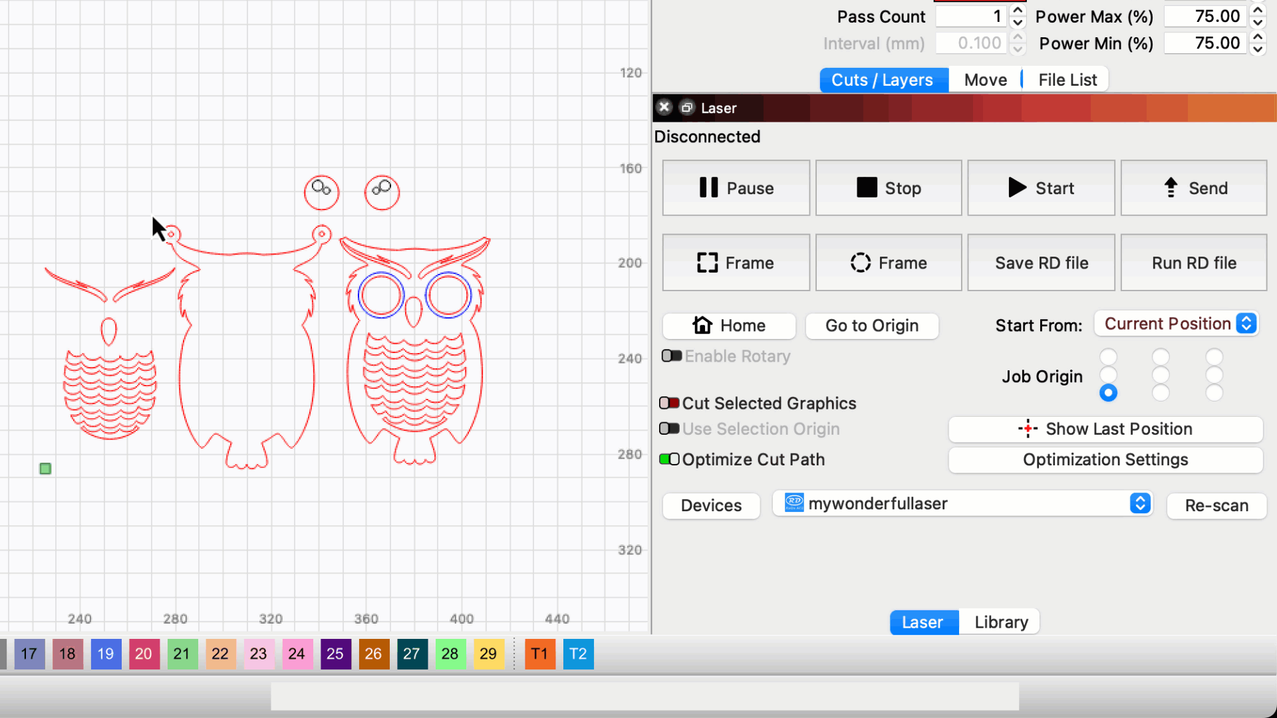Click the Optimization Settings button
This screenshot has width=1277, height=718.
[1105, 459]
